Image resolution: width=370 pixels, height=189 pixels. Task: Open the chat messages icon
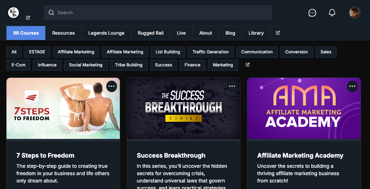click(x=312, y=13)
